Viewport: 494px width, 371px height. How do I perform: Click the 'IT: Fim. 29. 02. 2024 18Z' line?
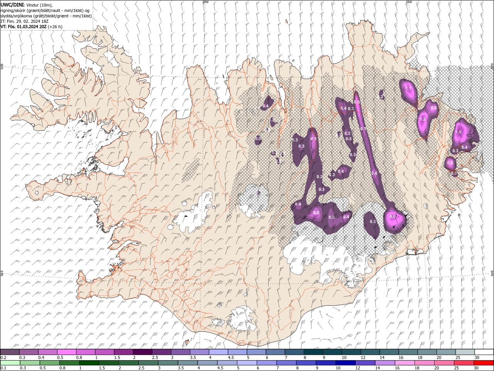click(x=24, y=21)
